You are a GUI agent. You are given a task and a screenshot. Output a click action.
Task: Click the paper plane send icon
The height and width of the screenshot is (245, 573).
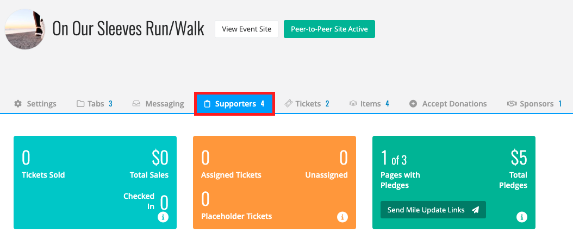(x=475, y=210)
